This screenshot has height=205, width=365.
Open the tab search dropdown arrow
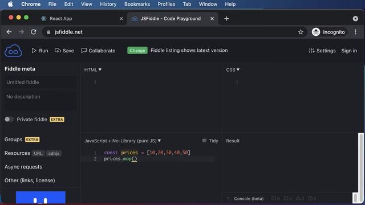[x=355, y=19]
